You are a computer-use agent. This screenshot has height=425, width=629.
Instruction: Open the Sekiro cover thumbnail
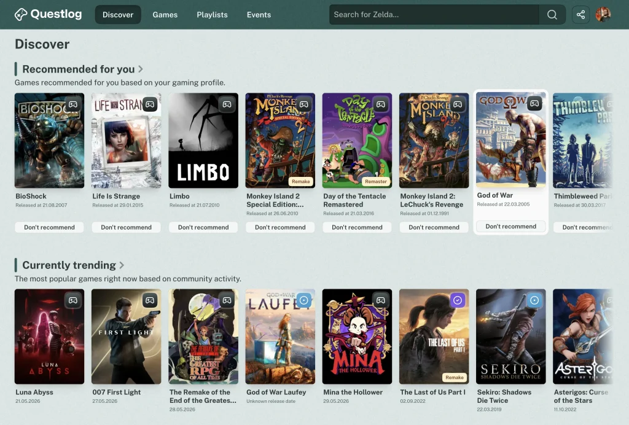tap(511, 337)
